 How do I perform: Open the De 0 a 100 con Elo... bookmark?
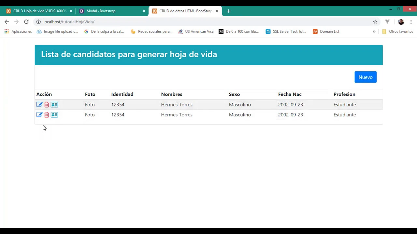point(239,32)
